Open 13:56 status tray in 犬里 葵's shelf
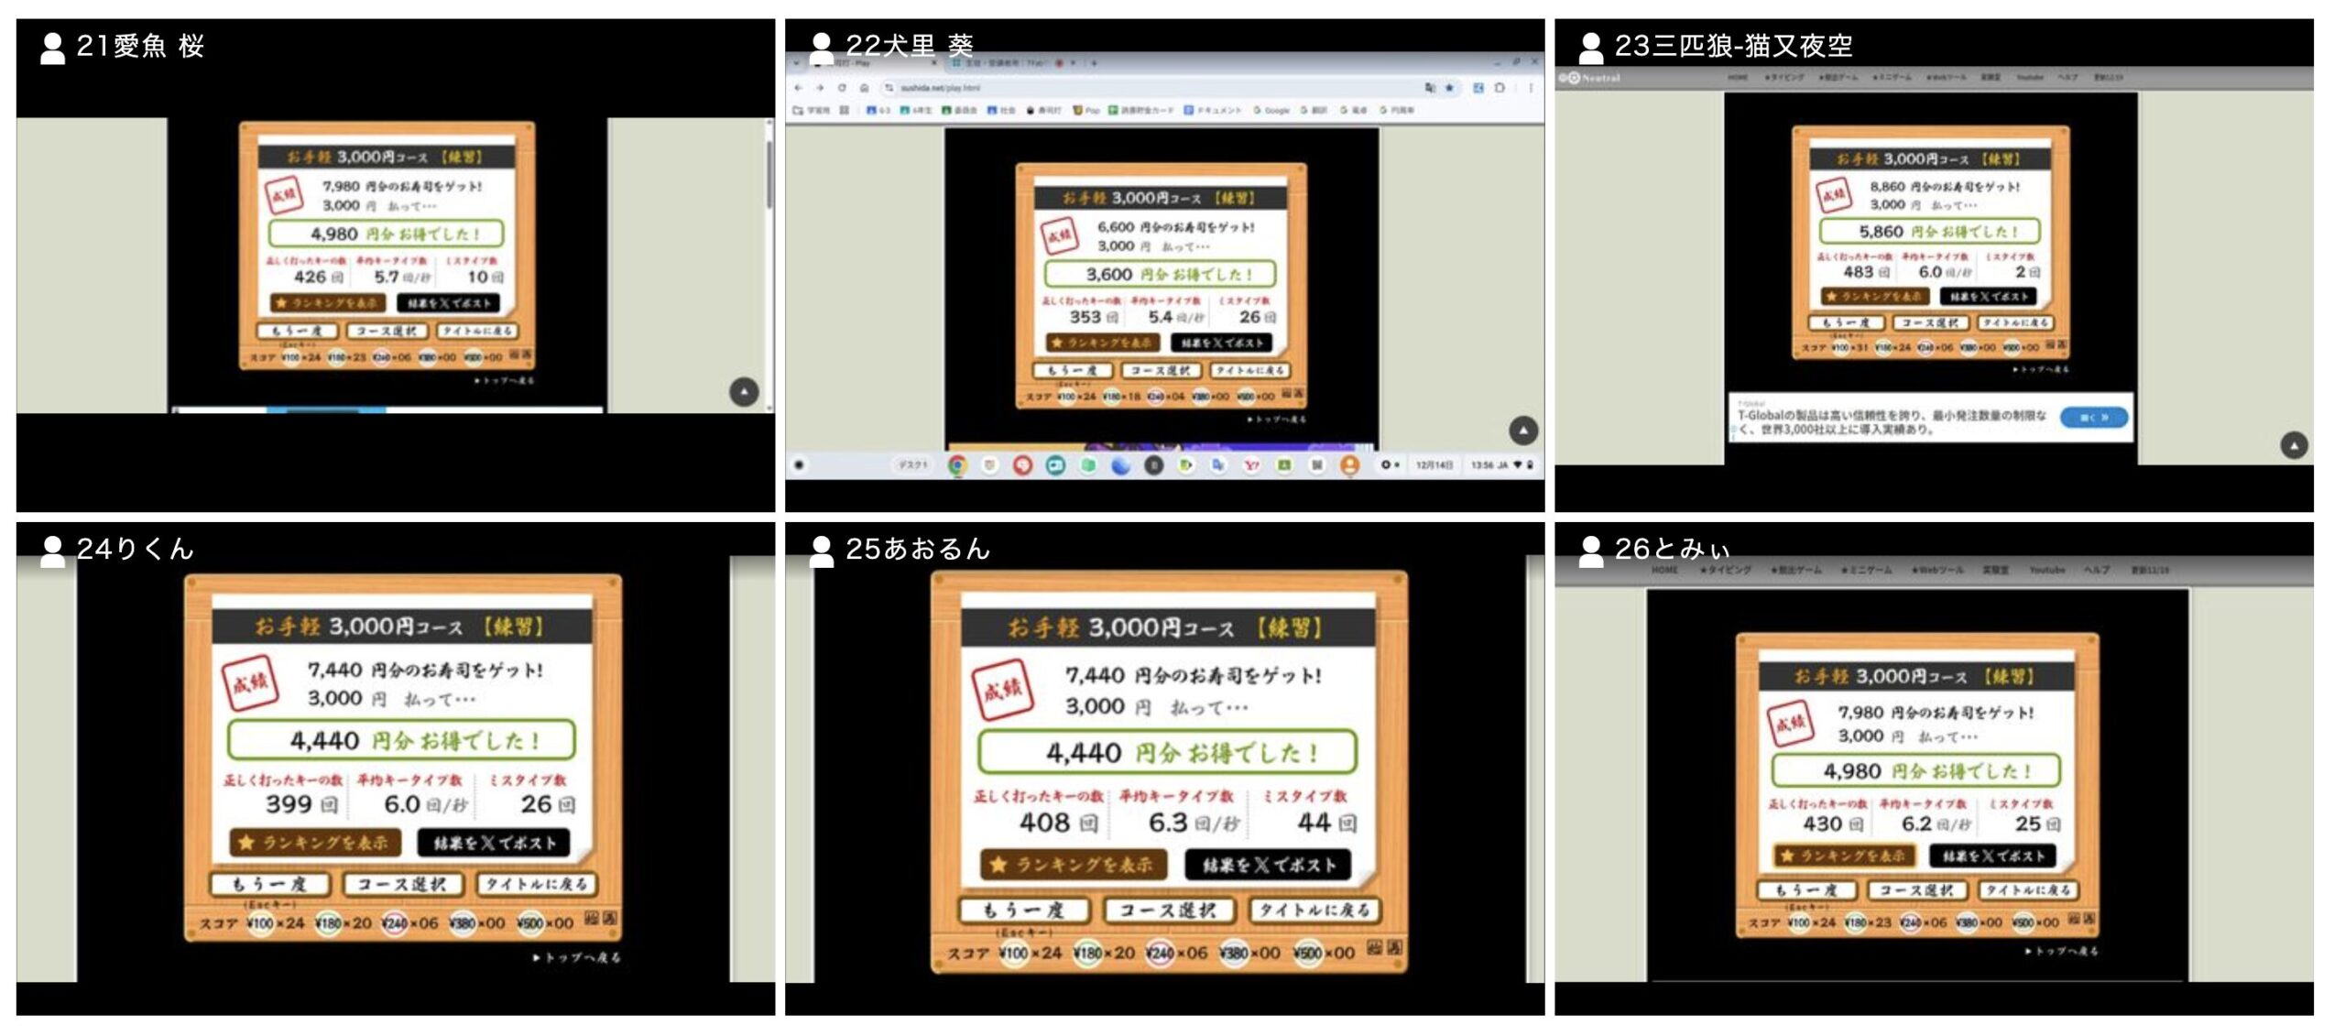The width and height of the screenshot is (2345, 1036). coord(1499,465)
